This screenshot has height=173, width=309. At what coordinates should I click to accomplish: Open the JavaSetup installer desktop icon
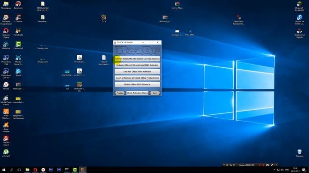point(79,59)
